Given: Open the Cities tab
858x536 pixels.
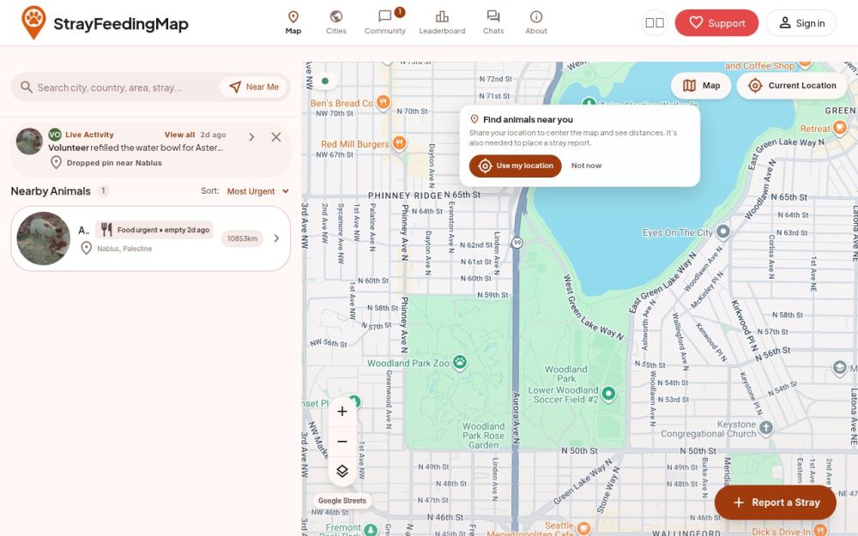Looking at the screenshot, I should coord(336,23).
